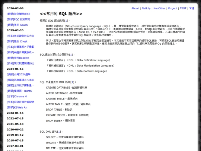Click the 'DROP INDEX' list entry
Screen dimensions: 201x151
click(61, 121)
